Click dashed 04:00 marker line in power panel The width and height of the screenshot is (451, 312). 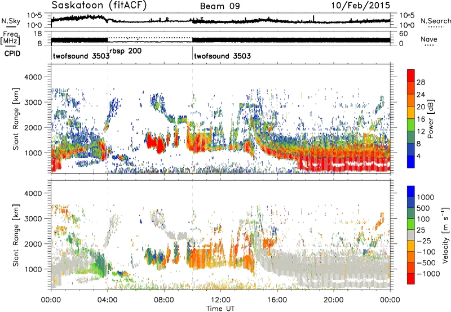click(x=108, y=118)
